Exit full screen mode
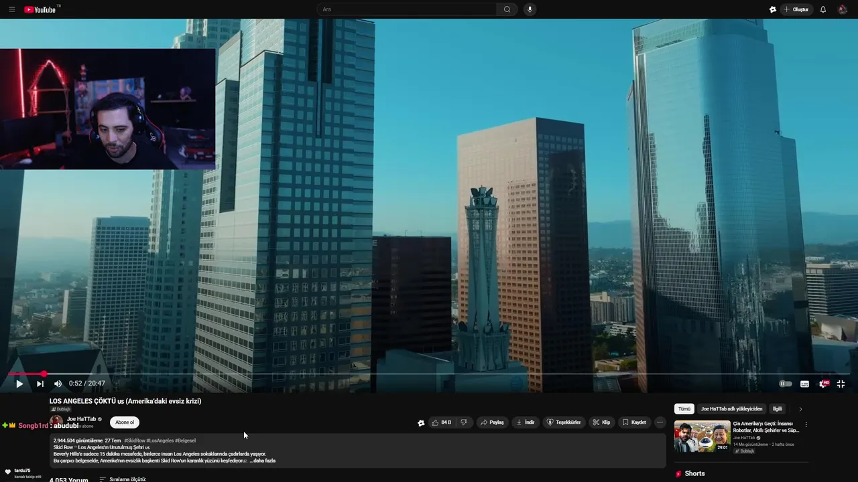The image size is (858, 482). (x=841, y=384)
